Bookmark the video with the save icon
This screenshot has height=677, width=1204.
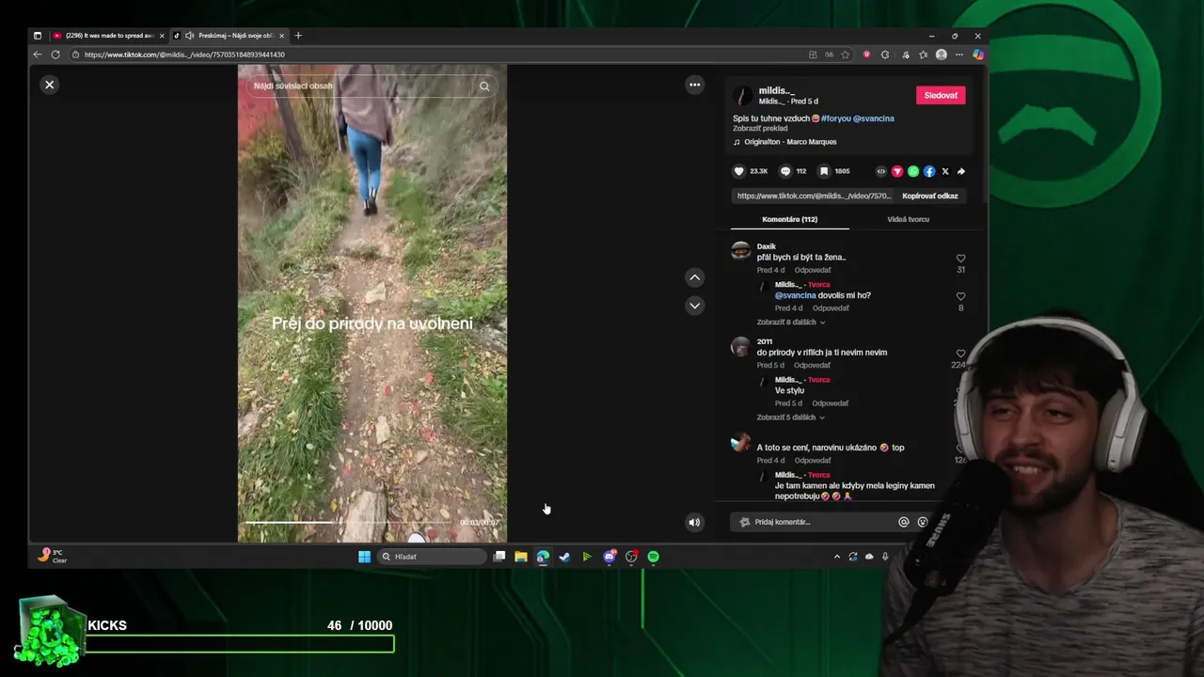pyautogui.click(x=824, y=171)
